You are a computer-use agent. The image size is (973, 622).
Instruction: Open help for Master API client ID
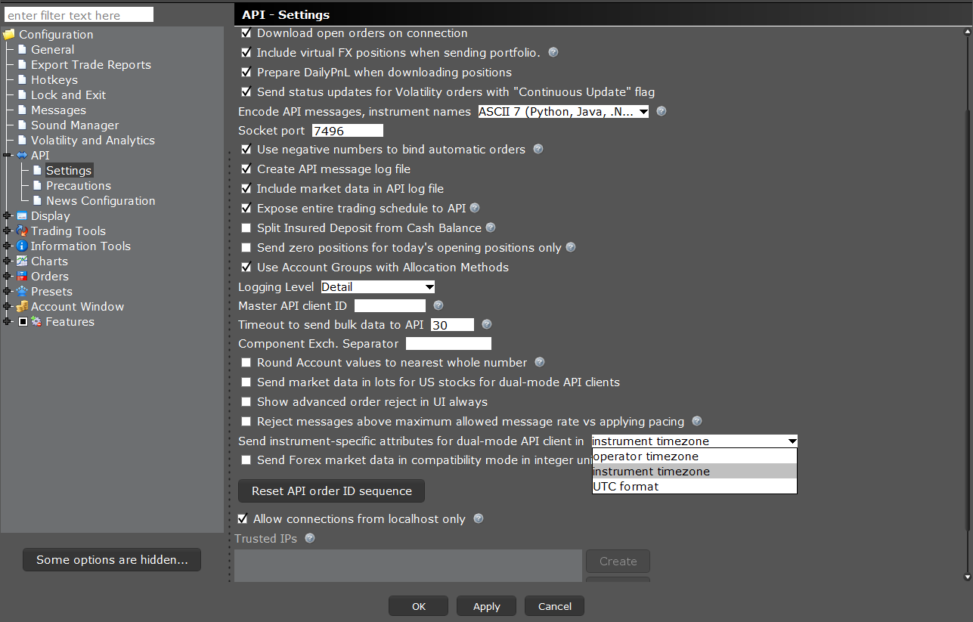[x=438, y=305]
